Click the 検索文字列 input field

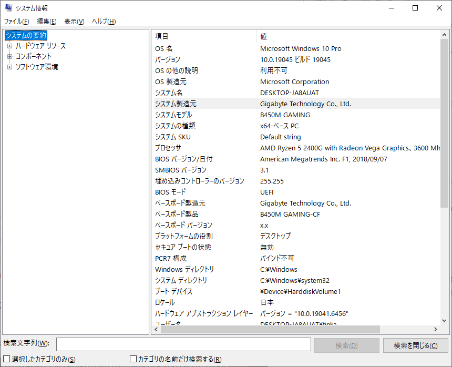point(183,344)
